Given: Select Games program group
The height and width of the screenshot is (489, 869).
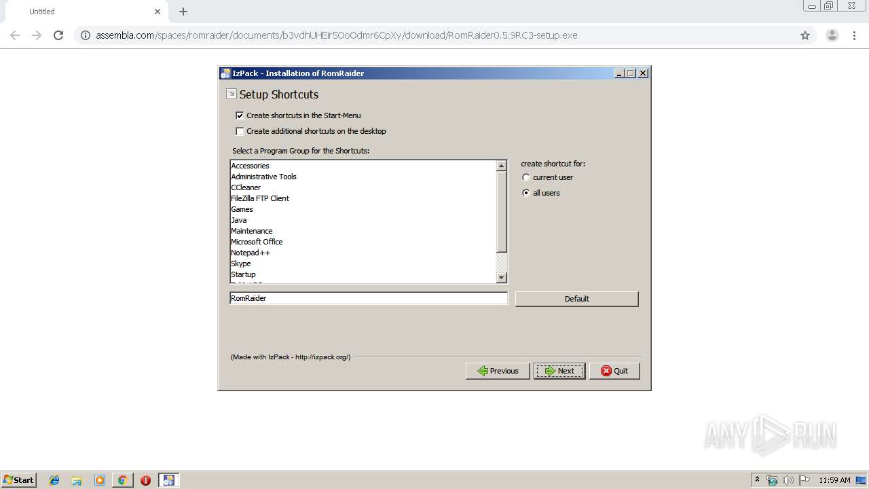Looking at the screenshot, I should pyautogui.click(x=363, y=209).
